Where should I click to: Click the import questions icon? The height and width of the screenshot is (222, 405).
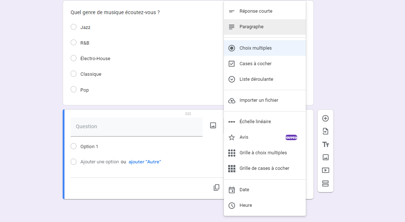pyautogui.click(x=325, y=131)
